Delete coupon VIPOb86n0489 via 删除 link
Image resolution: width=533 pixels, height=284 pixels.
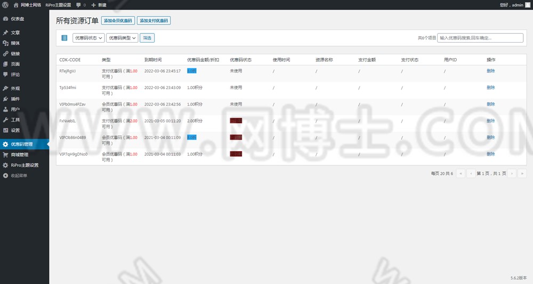tap(490, 137)
